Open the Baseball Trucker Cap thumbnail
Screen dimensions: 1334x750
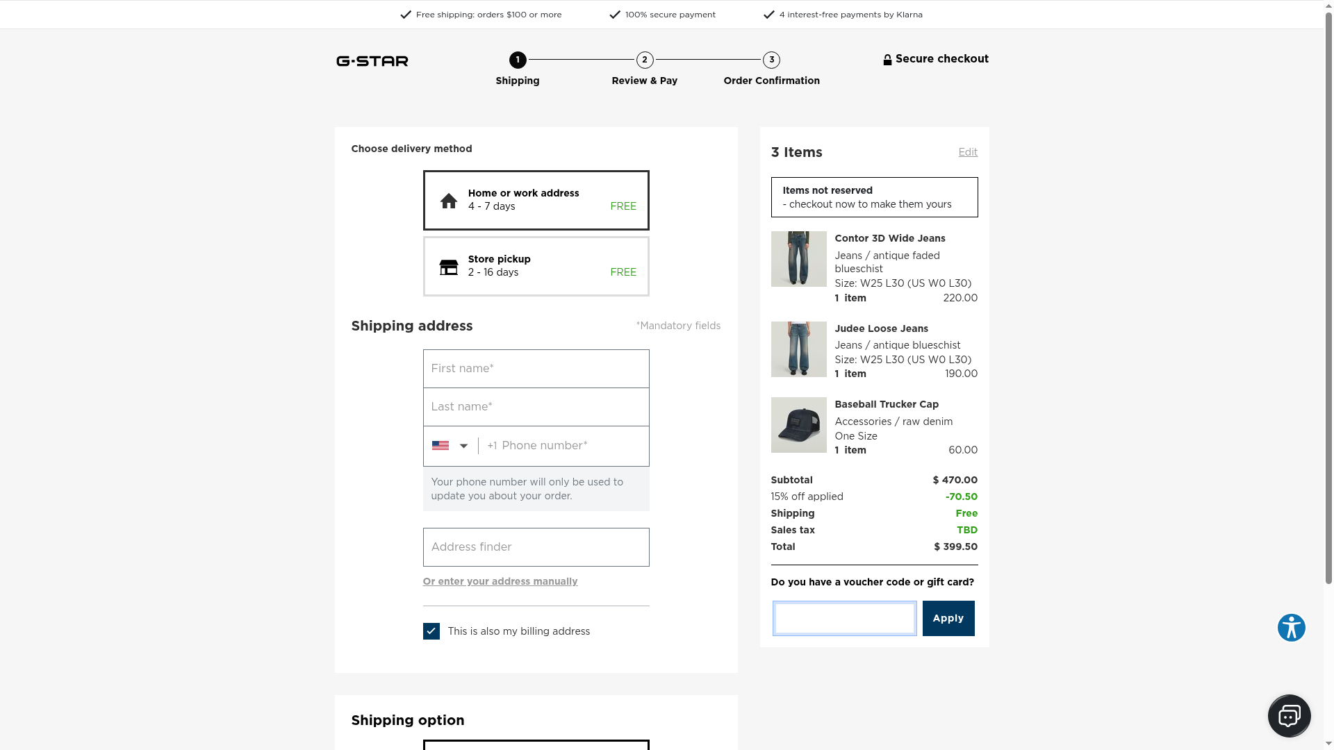(x=798, y=425)
